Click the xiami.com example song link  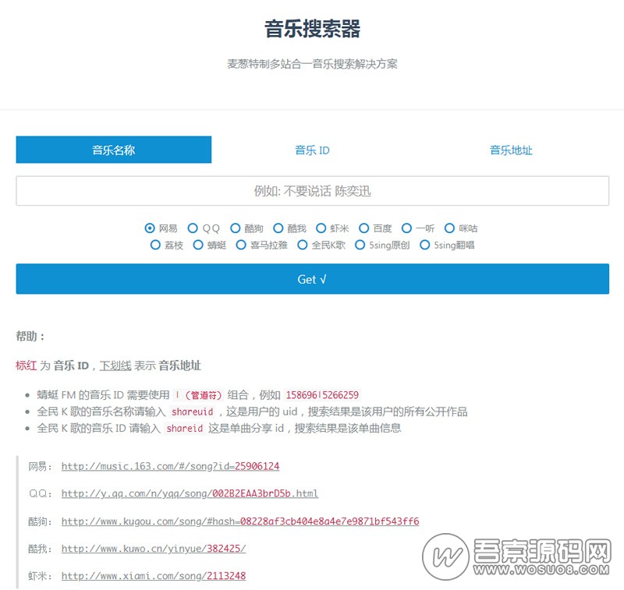pyautogui.click(x=154, y=576)
